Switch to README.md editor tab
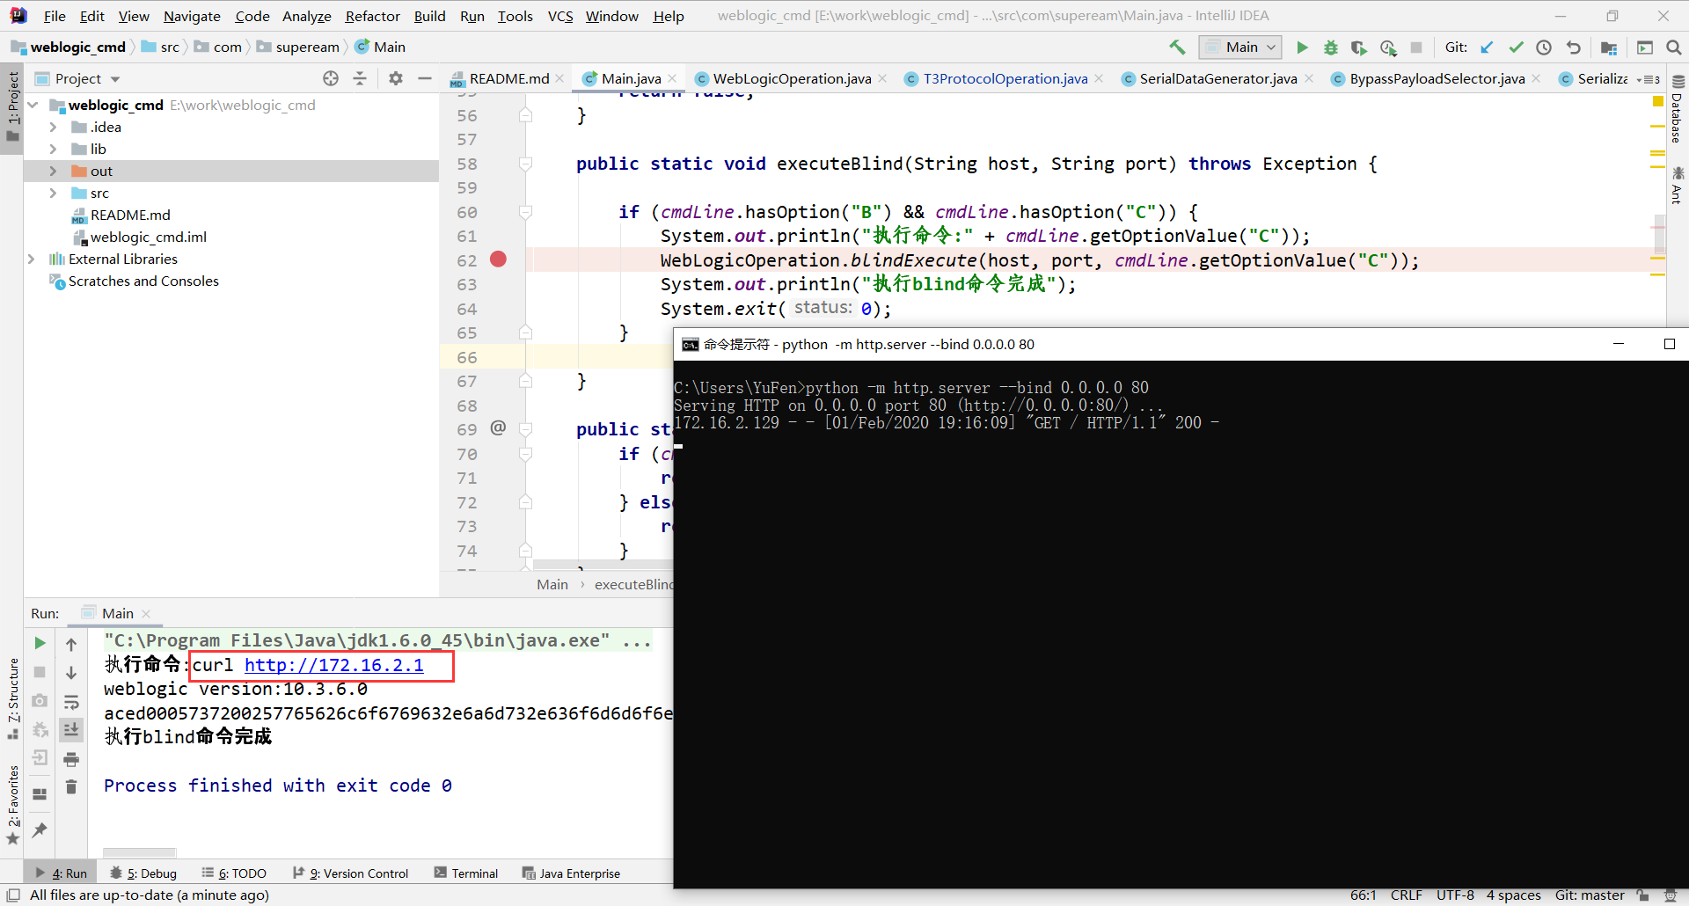Screen dimensions: 1689x906 click(x=508, y=78)
